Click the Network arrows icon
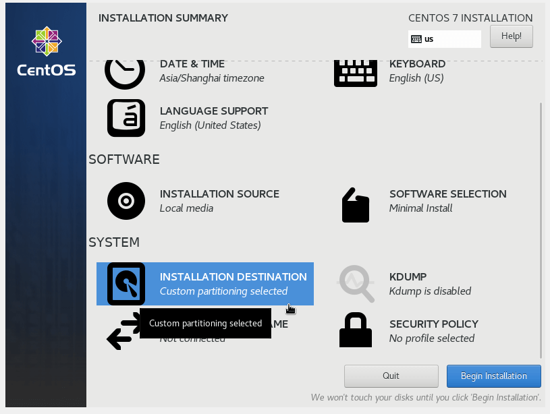Screen dimensions: 550x414 (122, 332)
